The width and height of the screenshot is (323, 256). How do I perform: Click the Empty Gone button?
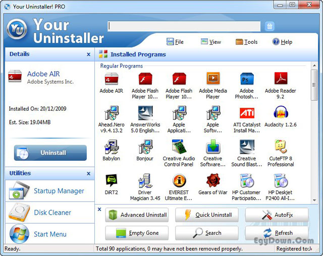tap(137, 233)
